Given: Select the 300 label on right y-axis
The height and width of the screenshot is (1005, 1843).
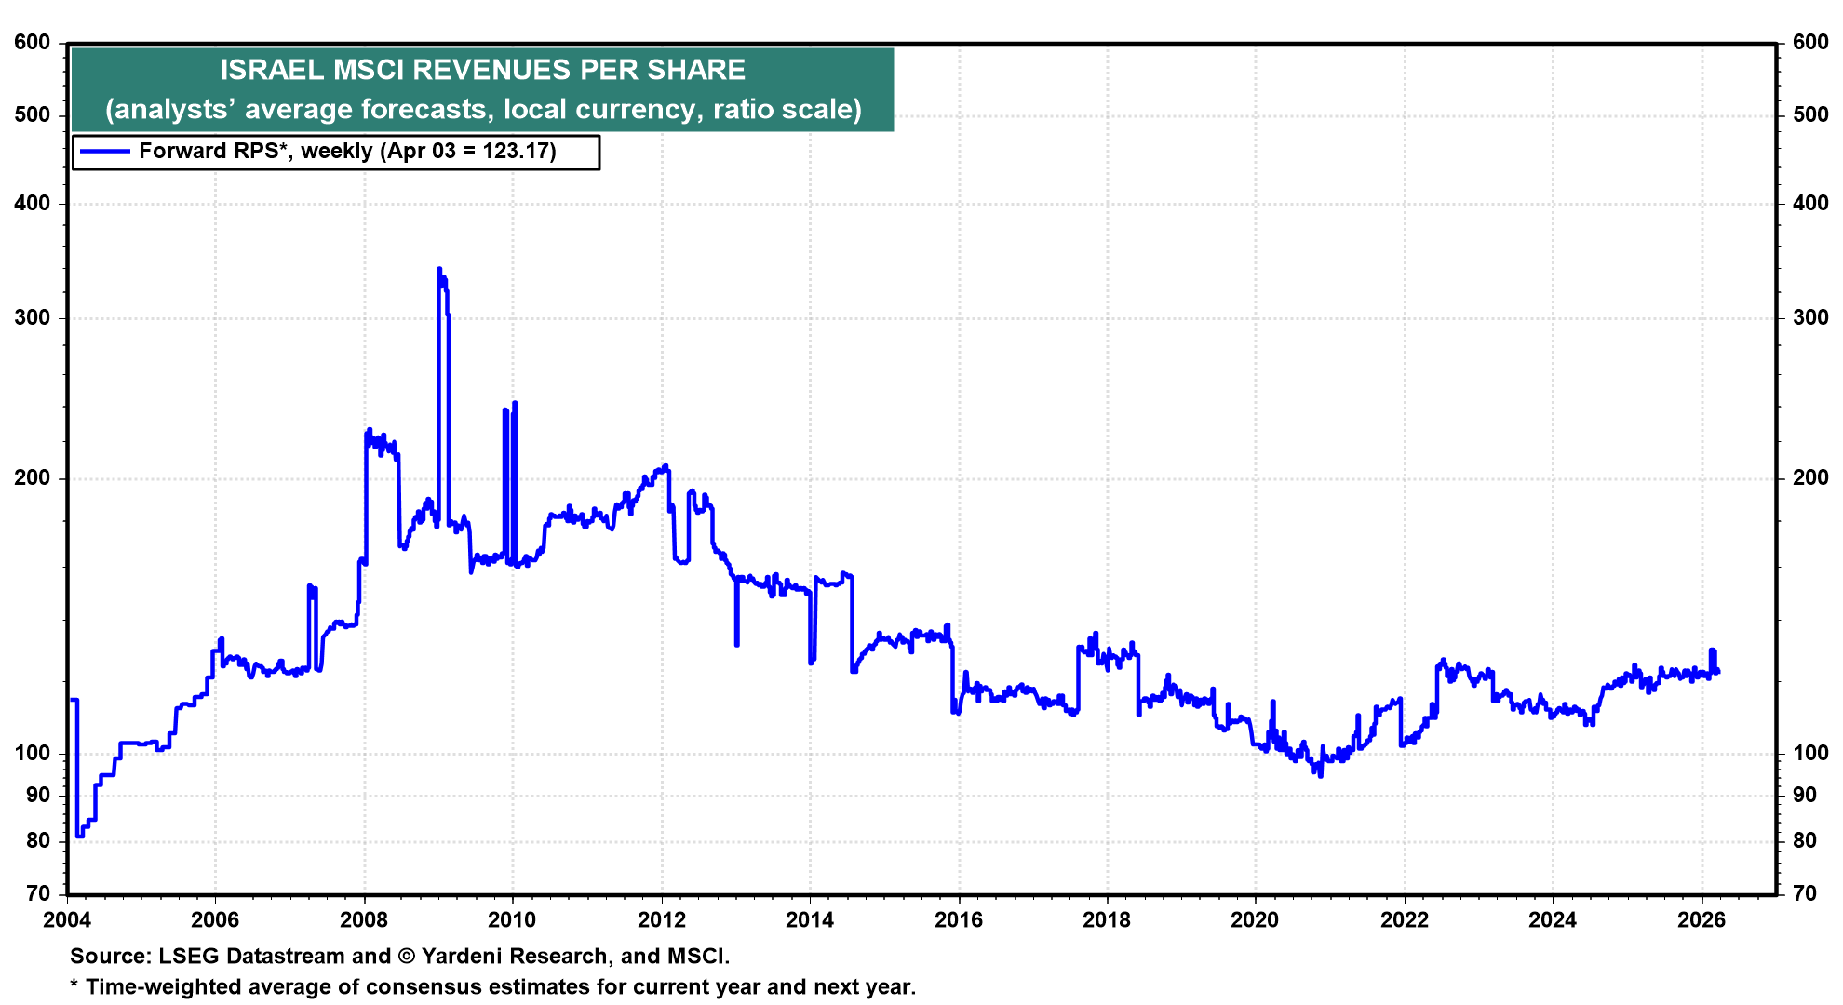Looking at the screenshot, I should (1809, 317).
